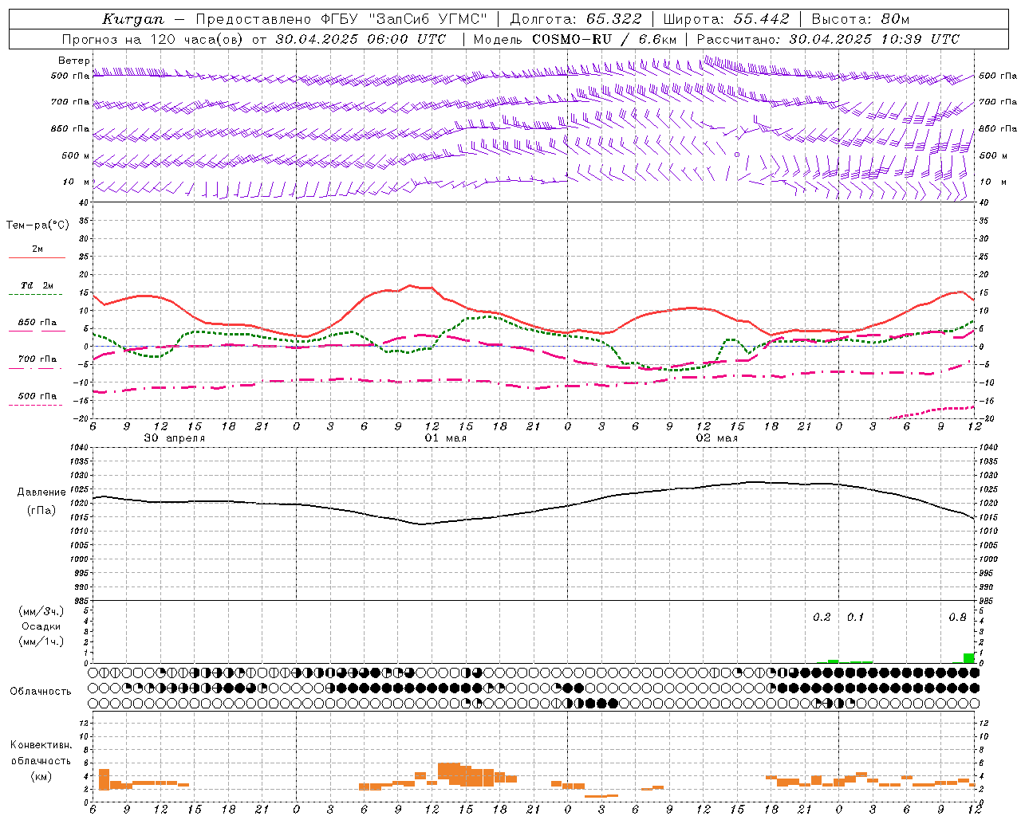Click the '01 мая' date label
The width and height of the screenshot is (1021, 816).
click(445, 438)
